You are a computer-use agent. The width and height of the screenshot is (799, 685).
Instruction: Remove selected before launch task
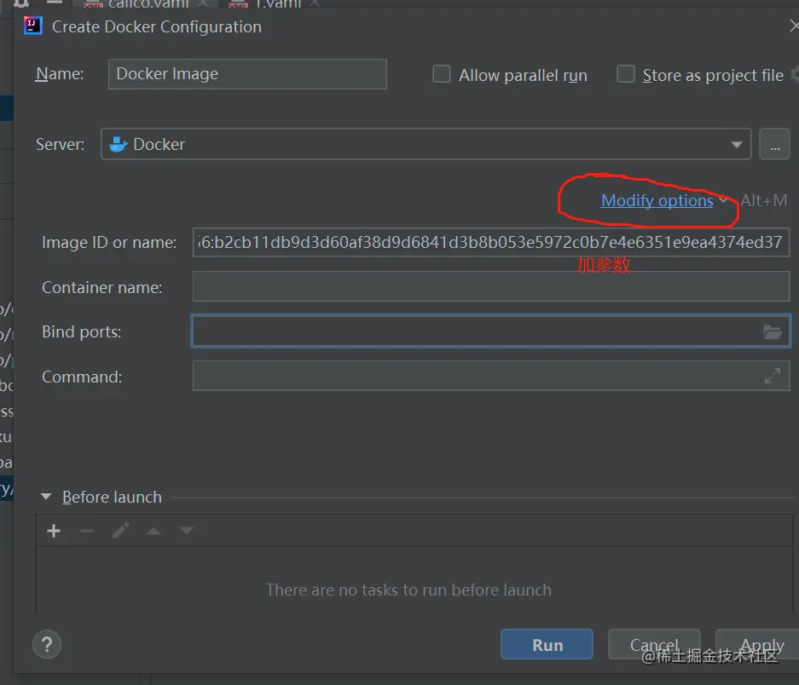pos(87,531)
